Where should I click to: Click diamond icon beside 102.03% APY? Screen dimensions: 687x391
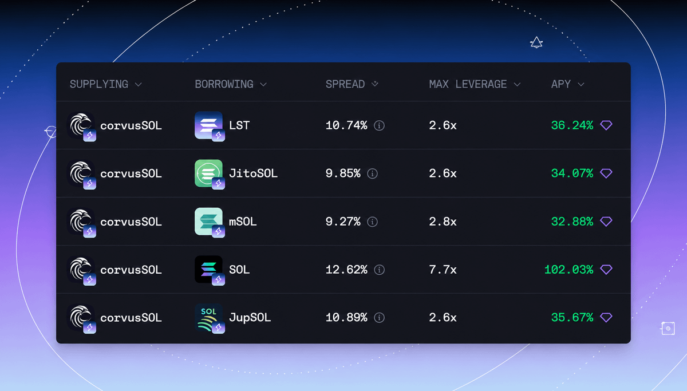coord(606,270)
